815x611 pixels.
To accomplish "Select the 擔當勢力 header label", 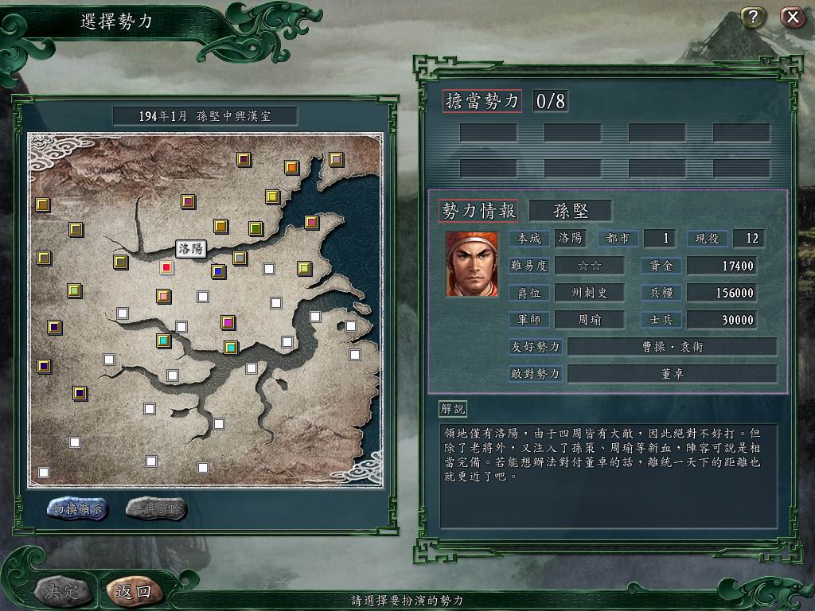I will click(482, 101).
